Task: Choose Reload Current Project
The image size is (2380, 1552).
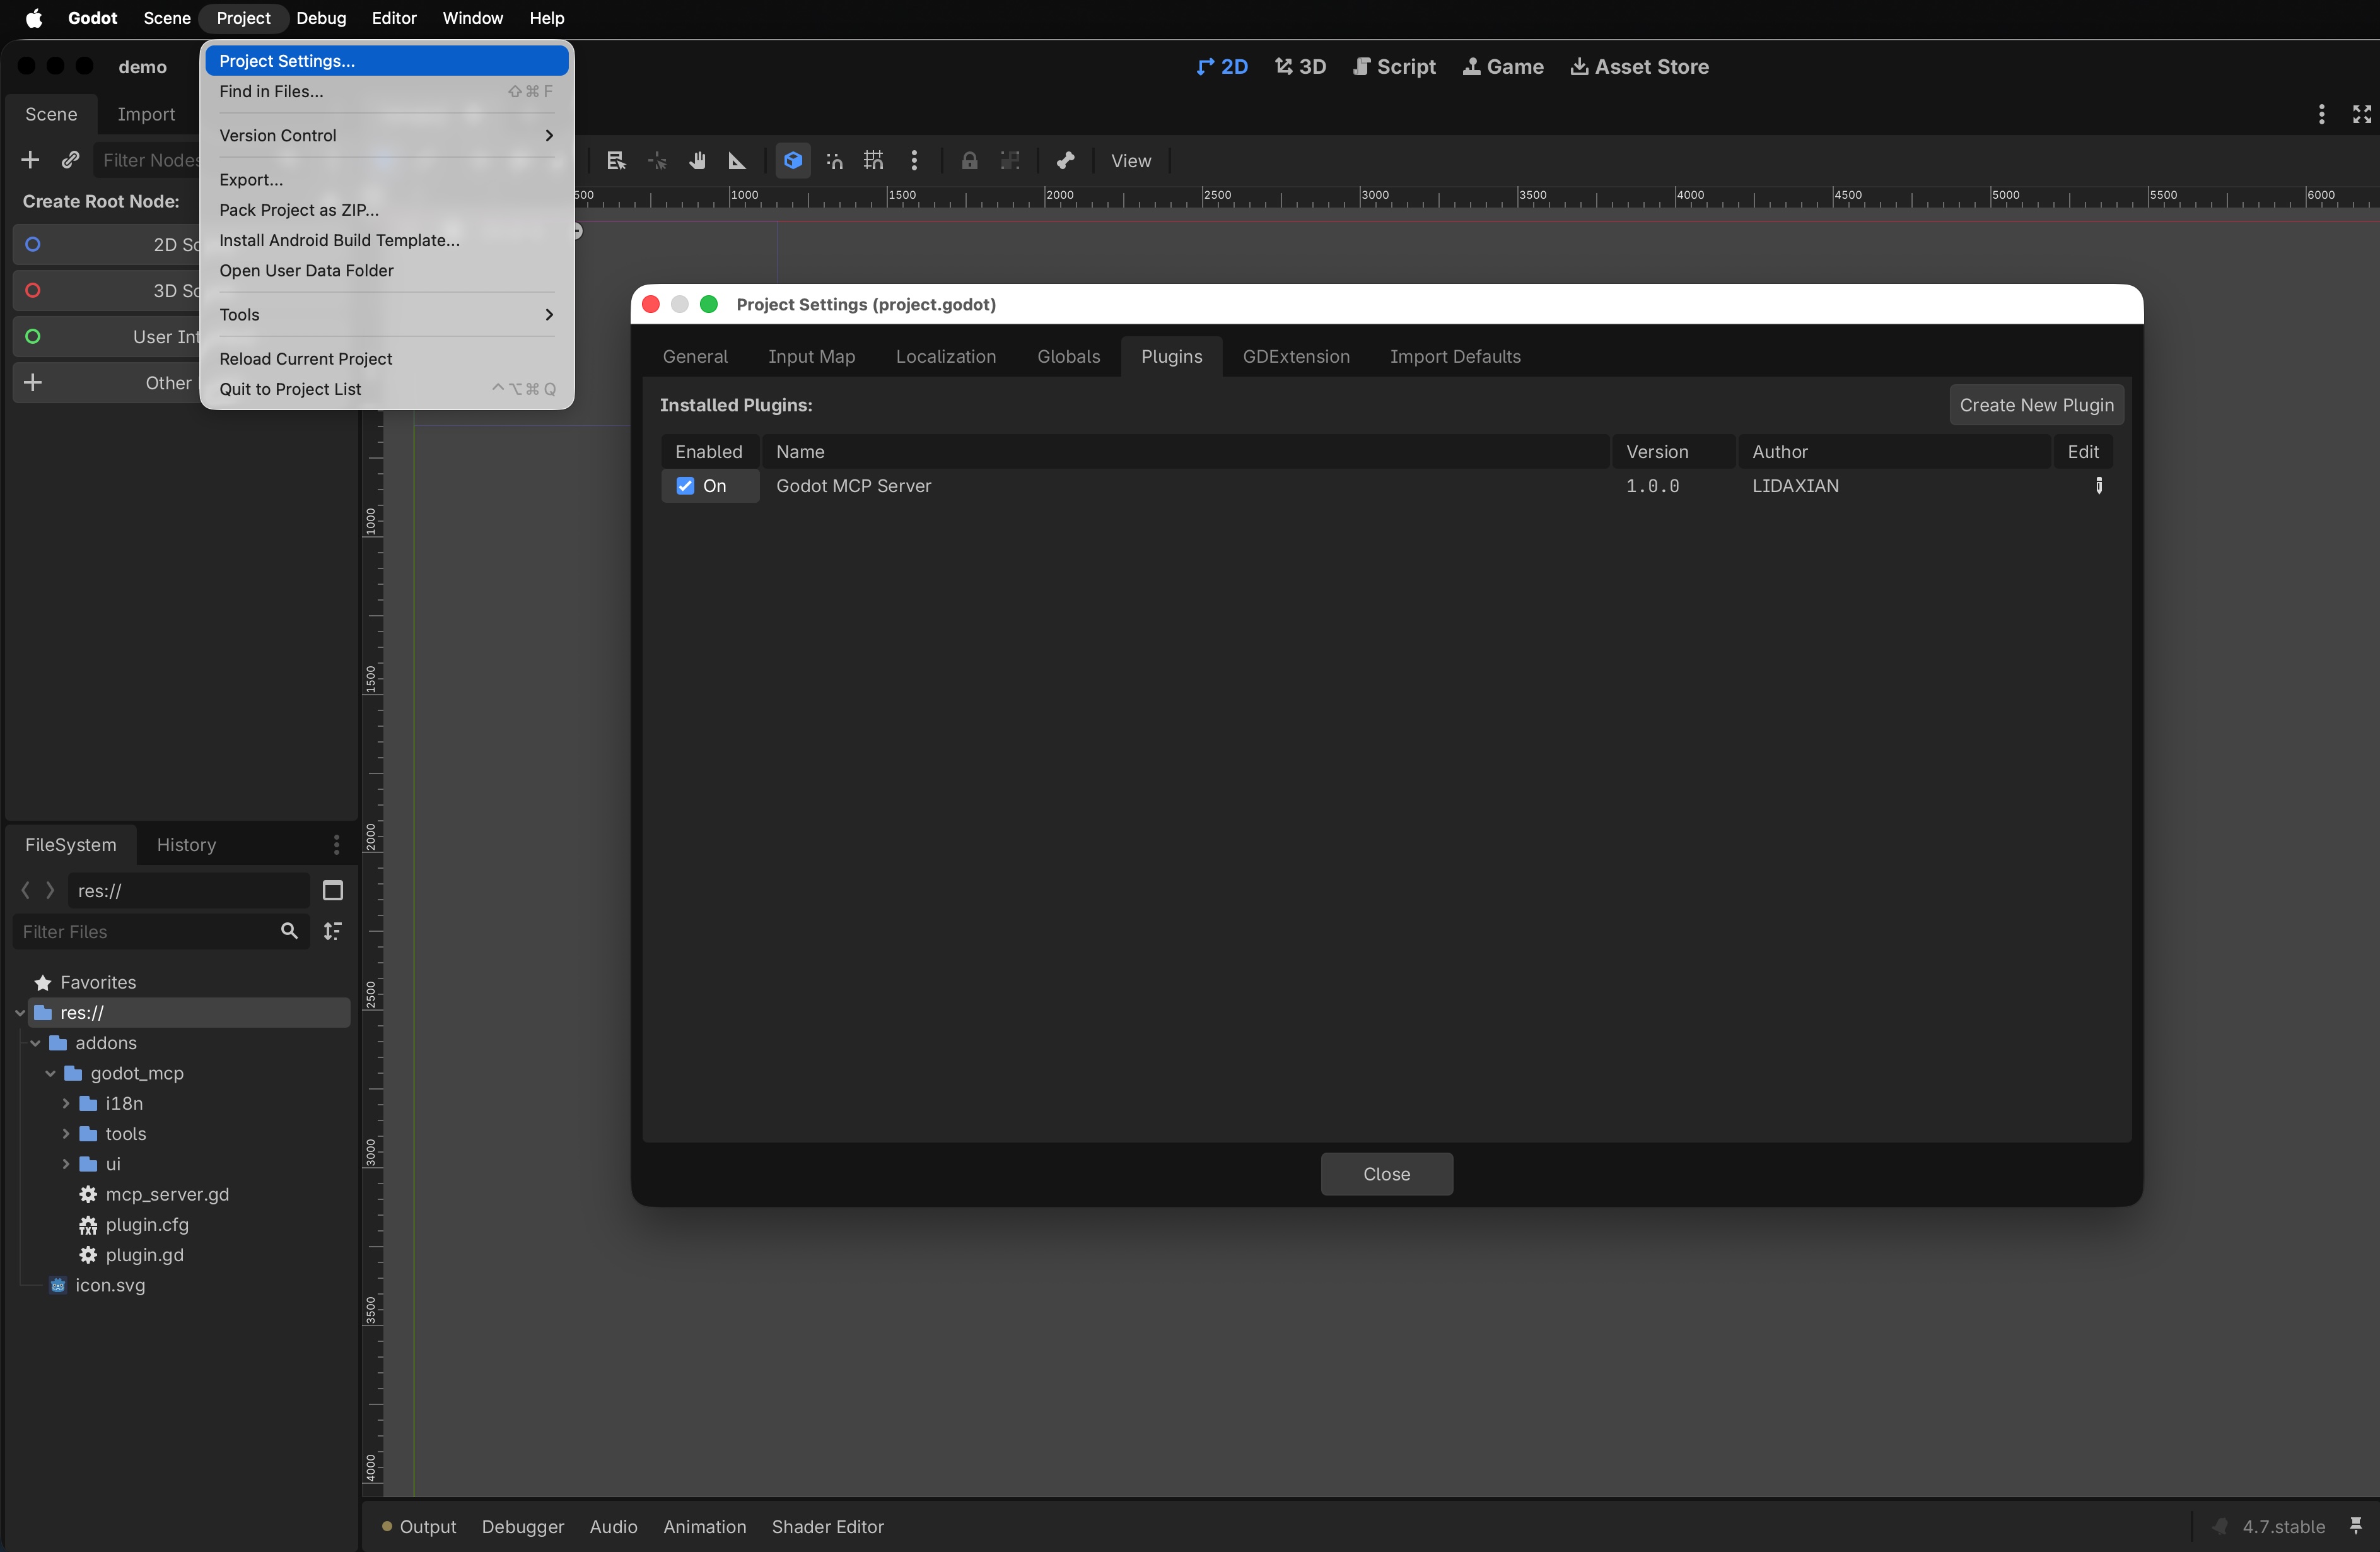Action: point(386,358)
